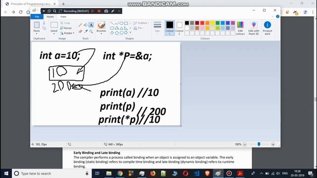Choose the Rectangle shape
Screen dimensions: 317x178
pos(126,23)
